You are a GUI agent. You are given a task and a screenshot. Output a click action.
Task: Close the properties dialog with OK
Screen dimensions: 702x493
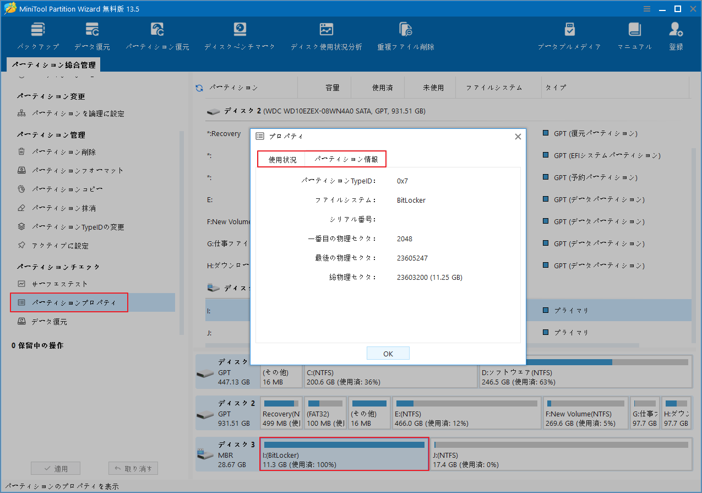pyautogui.click(x=388, y=353)
